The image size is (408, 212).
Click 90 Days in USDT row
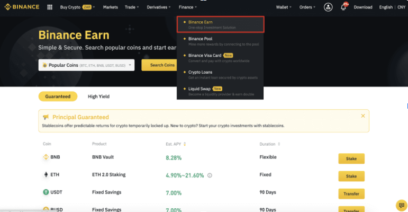[268, 192]
